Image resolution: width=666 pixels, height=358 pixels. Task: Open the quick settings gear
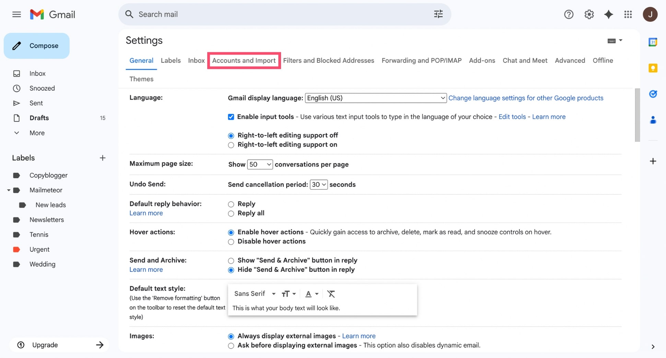[589, 14]
